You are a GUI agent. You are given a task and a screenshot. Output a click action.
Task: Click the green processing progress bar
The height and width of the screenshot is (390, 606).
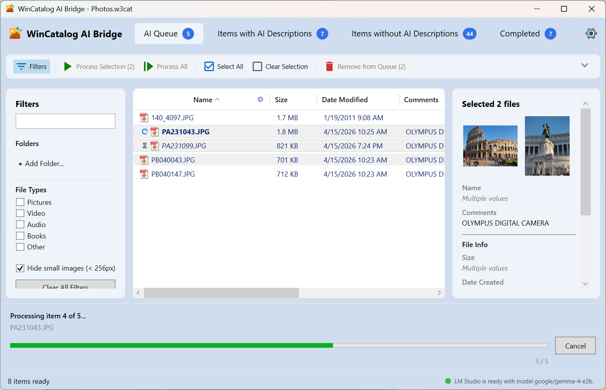[171, 345]
